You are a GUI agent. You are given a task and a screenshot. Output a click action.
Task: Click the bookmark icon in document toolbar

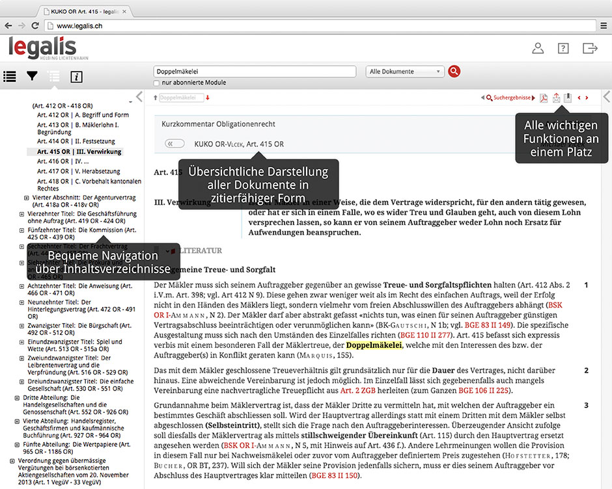[x=567, y=98]
